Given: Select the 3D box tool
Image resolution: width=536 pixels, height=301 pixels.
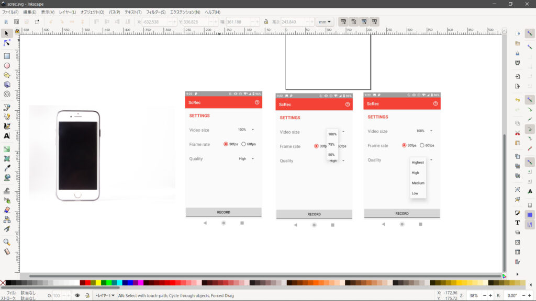Looking at the screenshot, I should [6, 85].
